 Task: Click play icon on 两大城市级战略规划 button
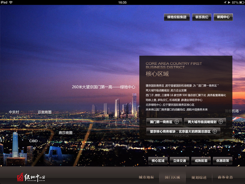click(x=221, y=122)
